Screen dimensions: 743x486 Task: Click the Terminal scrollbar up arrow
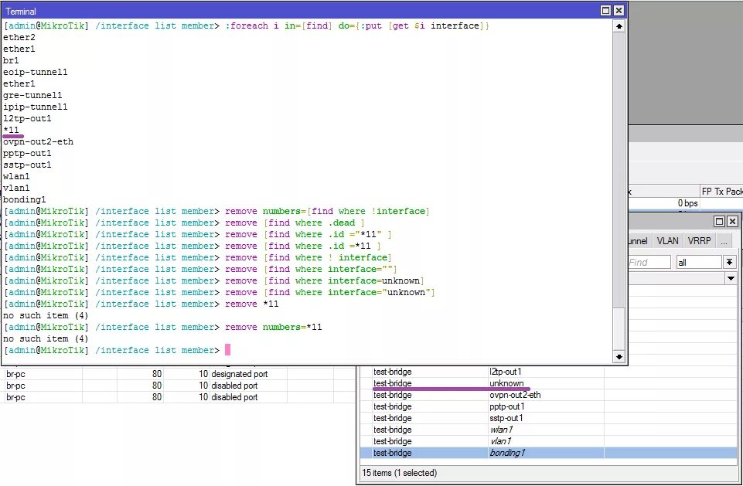[x=619, y=26]
